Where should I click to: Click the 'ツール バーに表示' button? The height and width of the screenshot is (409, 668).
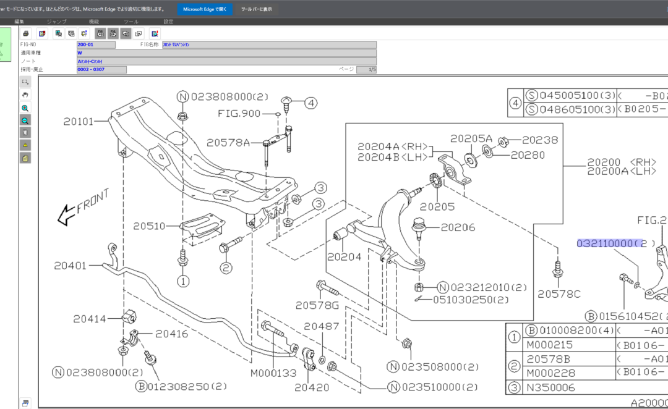pyautogui.click(x=256, y=9)
